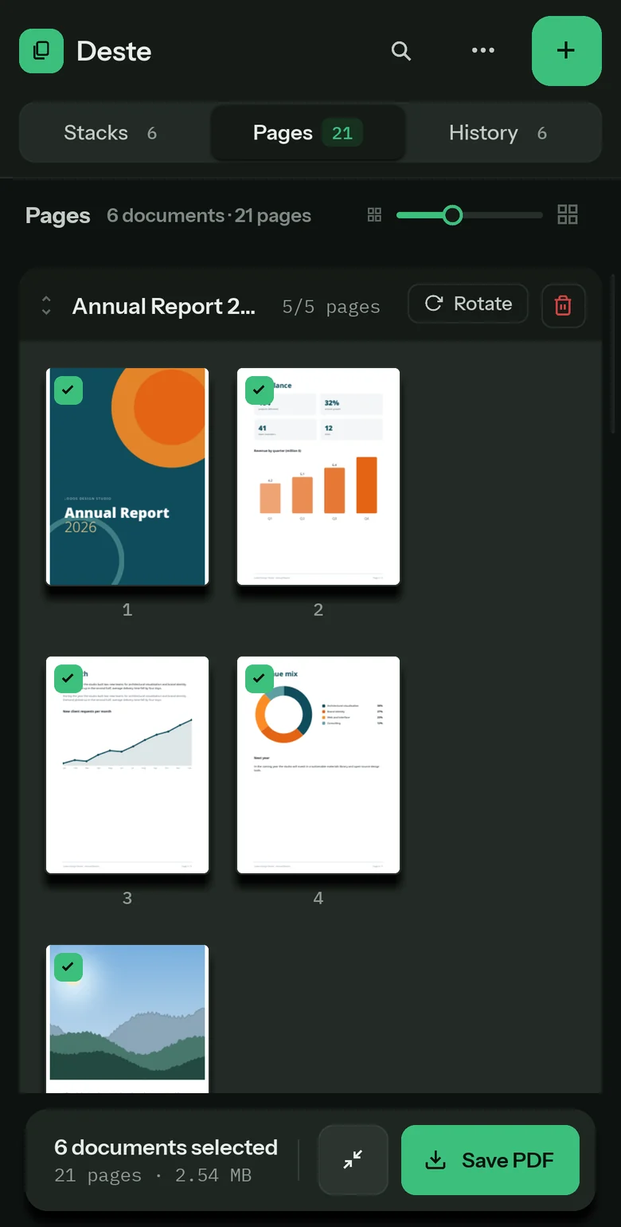Viewport: 621px width, 1227px height.
Task: Click the Deste app logo icon
Action: [x=41, y=51]
